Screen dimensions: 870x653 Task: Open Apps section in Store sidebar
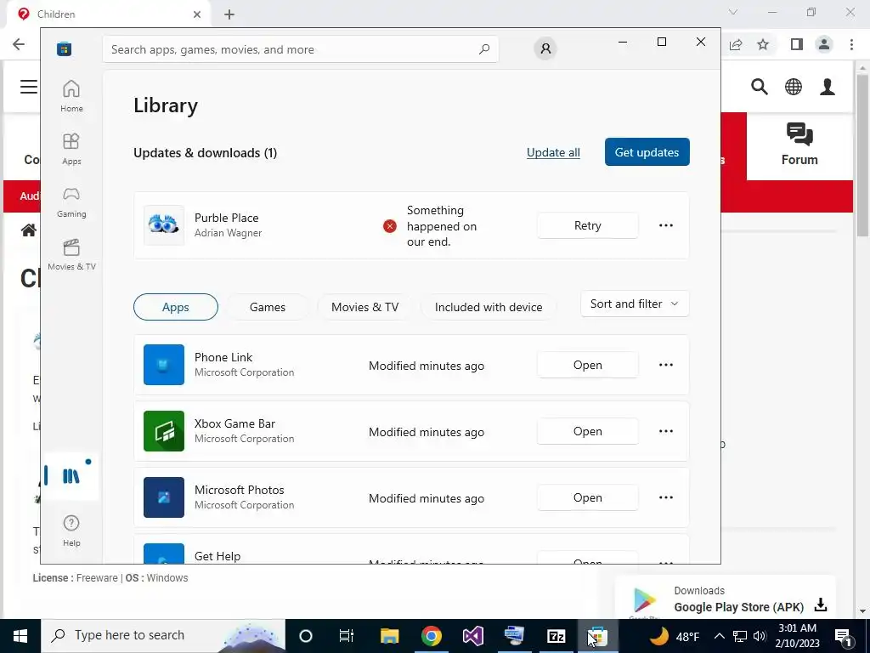[71, 149]
